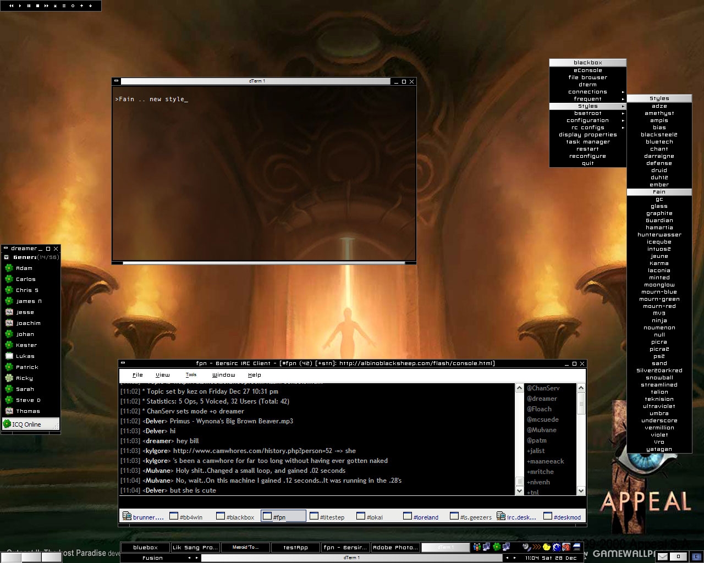The width and height of the screenshot is (704, 563).
Task: Click the play button in the media controller
Action: (20, 5)
